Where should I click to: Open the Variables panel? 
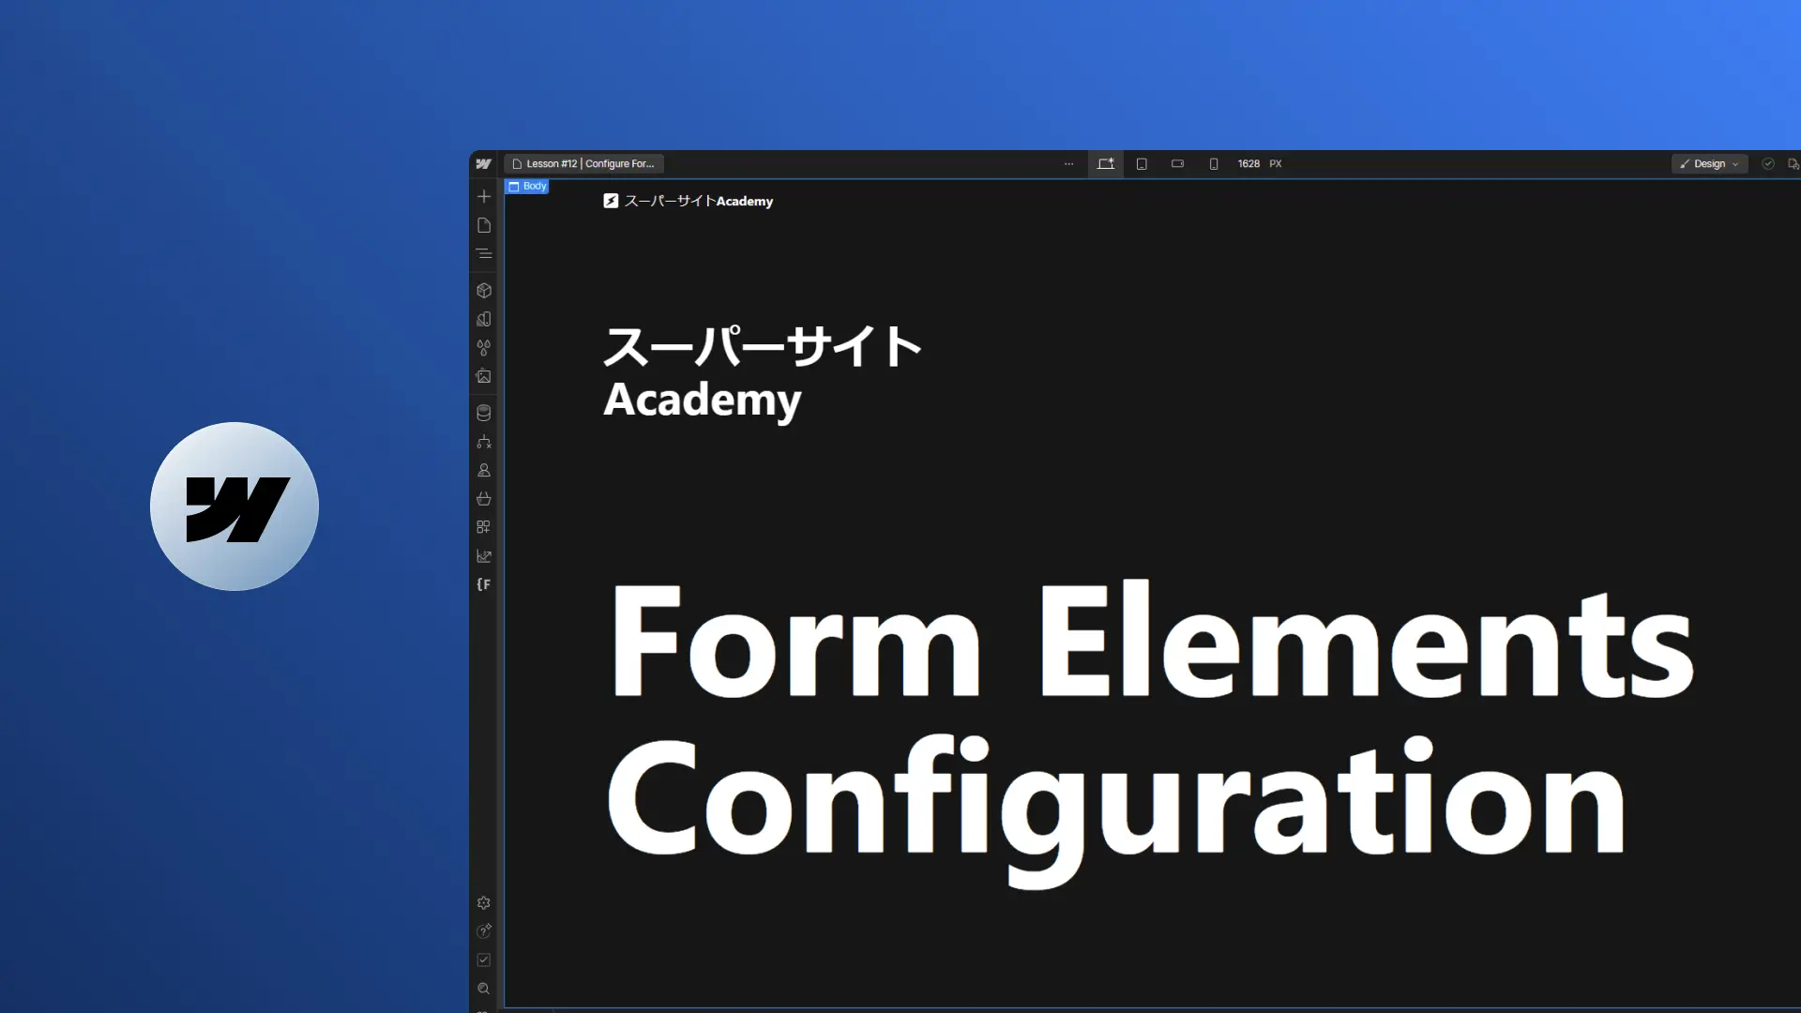(x=484, y=319)
